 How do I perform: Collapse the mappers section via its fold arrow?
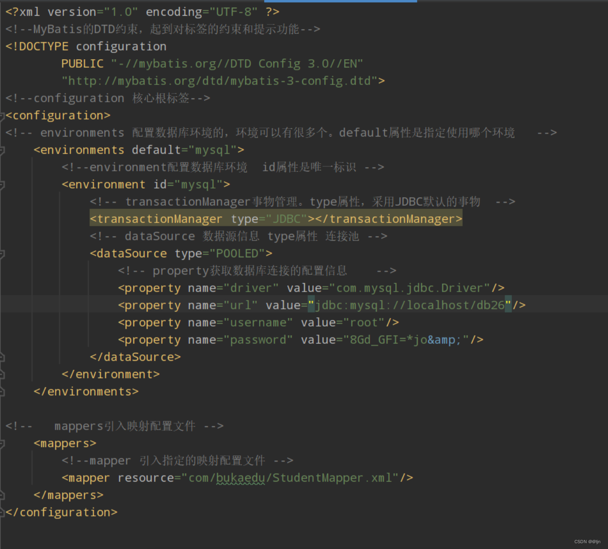[x=2, y=443]
